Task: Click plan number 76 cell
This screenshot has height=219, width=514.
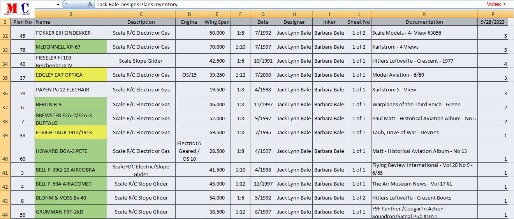Action: 23,47
